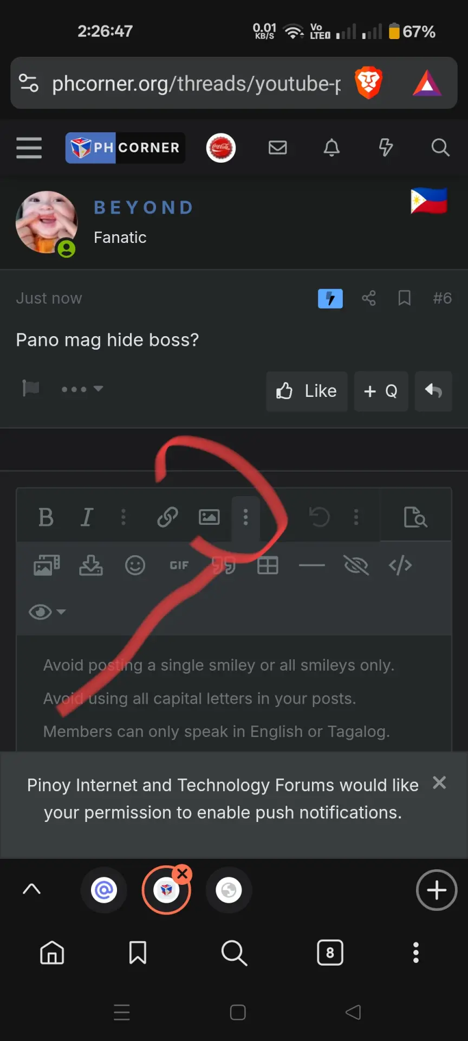Dismiss the push notification prompt
This screenshot has width=468, height=1041.
click(439, 782)
